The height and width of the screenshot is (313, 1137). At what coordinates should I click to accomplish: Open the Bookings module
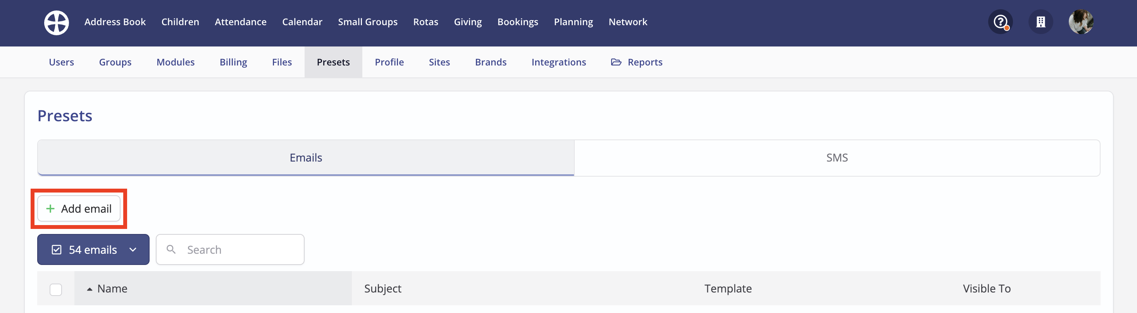click(x=518, y=22)
